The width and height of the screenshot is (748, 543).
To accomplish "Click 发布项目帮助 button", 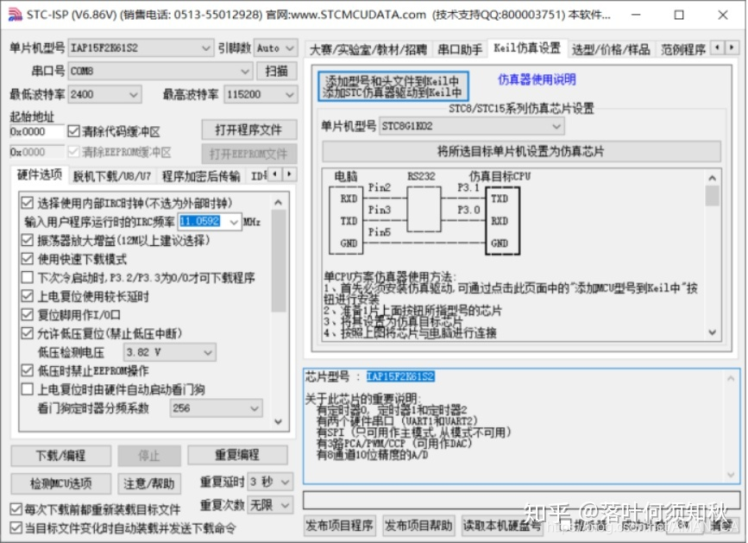I will click(418, 526).
